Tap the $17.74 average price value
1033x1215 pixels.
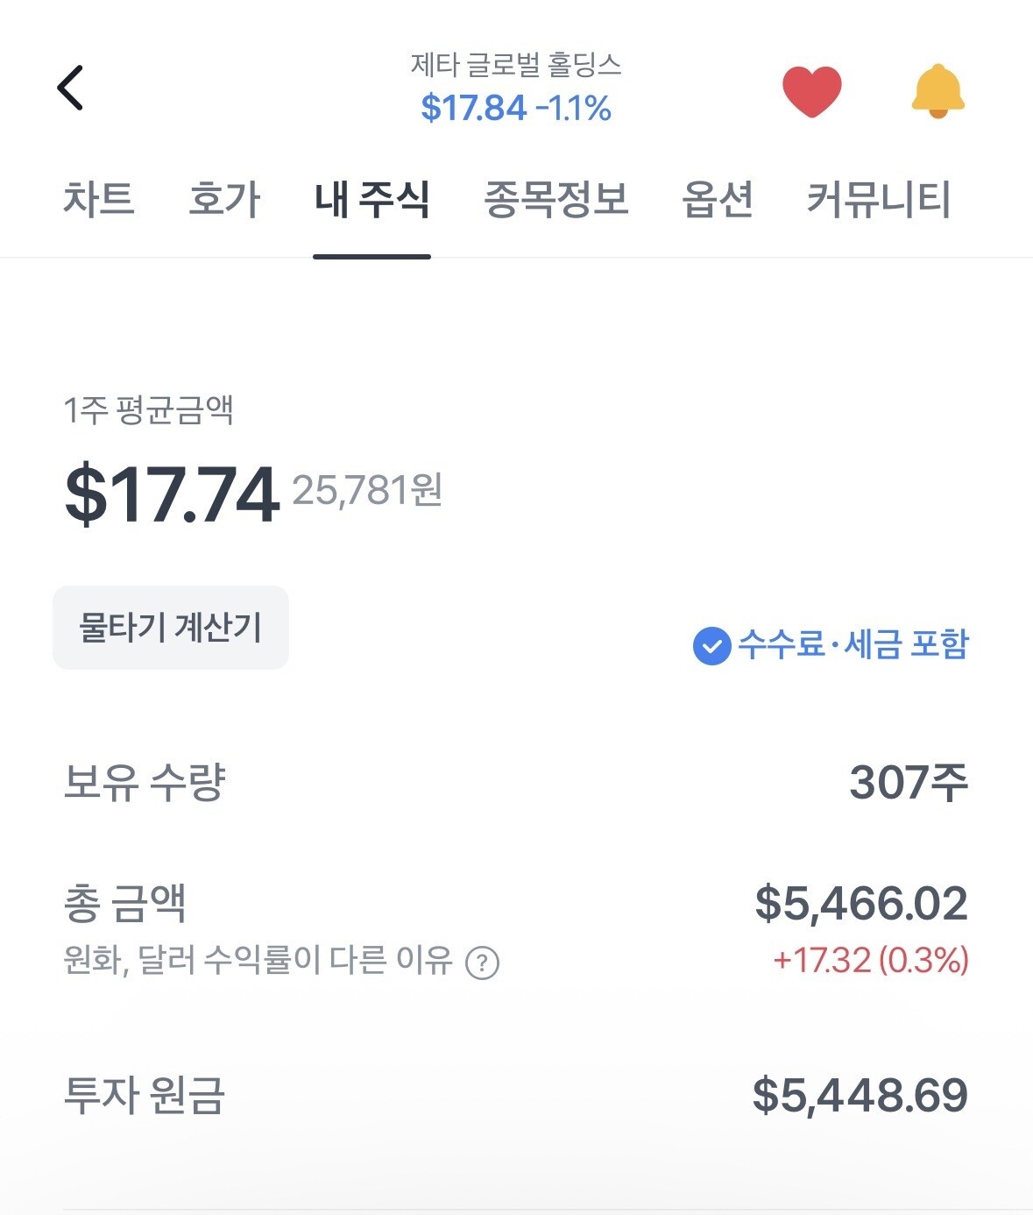click(x=172, y=495)
